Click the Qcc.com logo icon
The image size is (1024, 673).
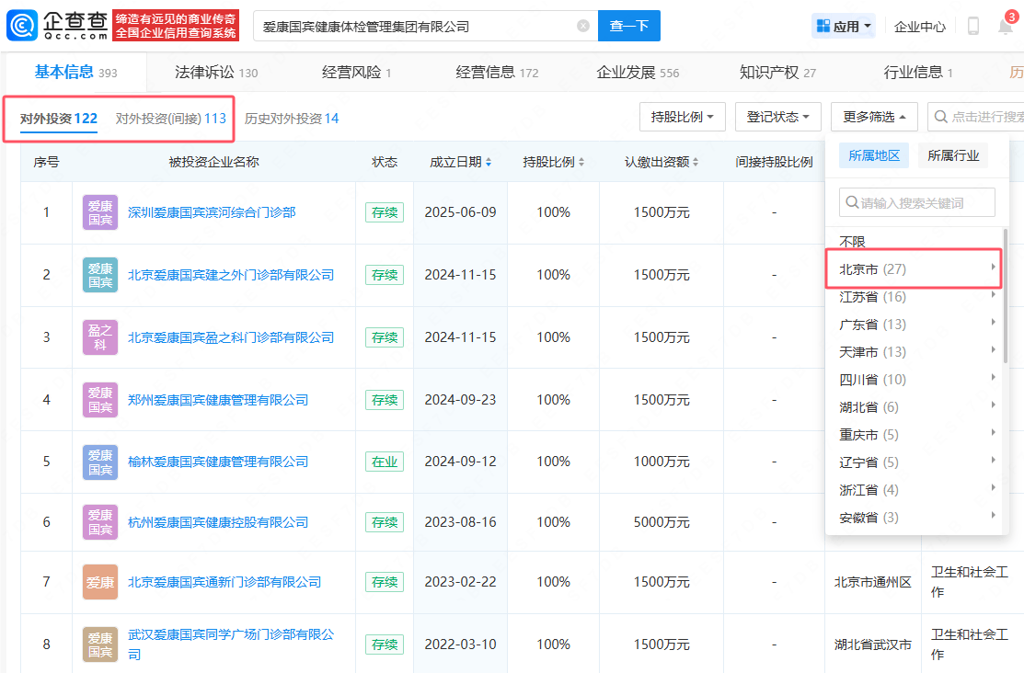pos(23,26)
